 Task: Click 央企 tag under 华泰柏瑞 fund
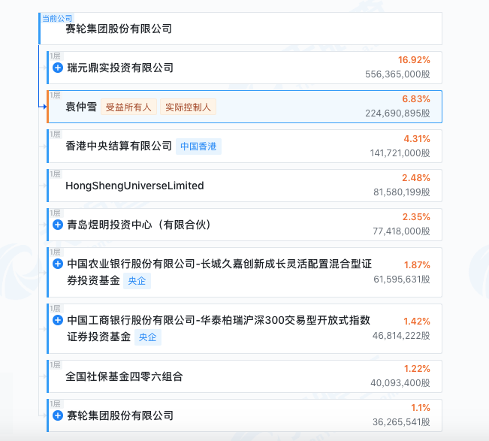[x=148, y=337]
